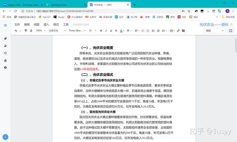Click the document title 光伏农业——资料

pyautogui.click(x=214, y=25)
